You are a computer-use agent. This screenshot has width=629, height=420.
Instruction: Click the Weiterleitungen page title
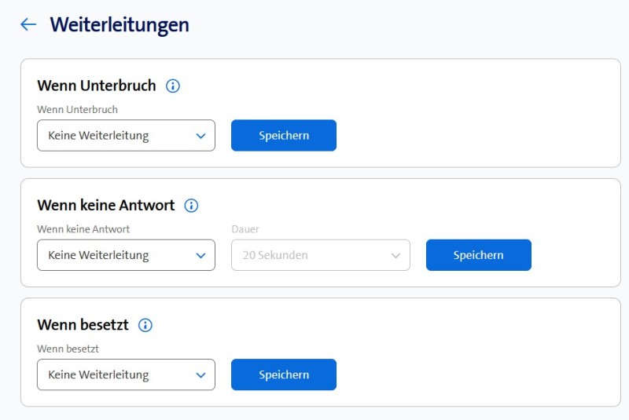(120, 24)
